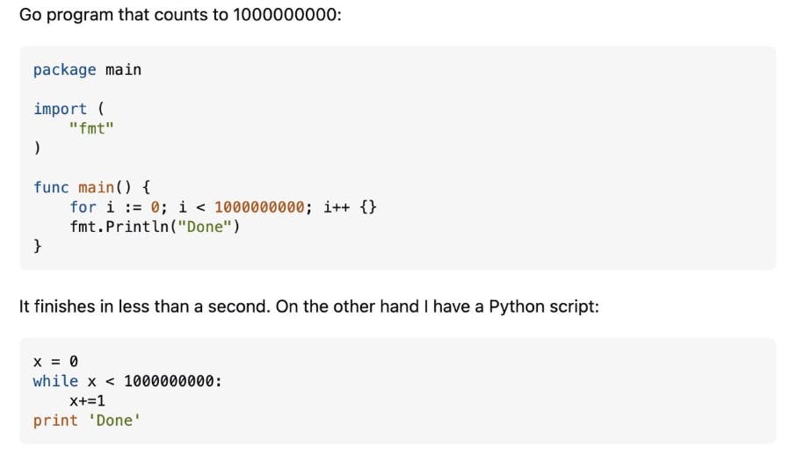Click the number 1000000000 in the Go loop

(259, 207)
